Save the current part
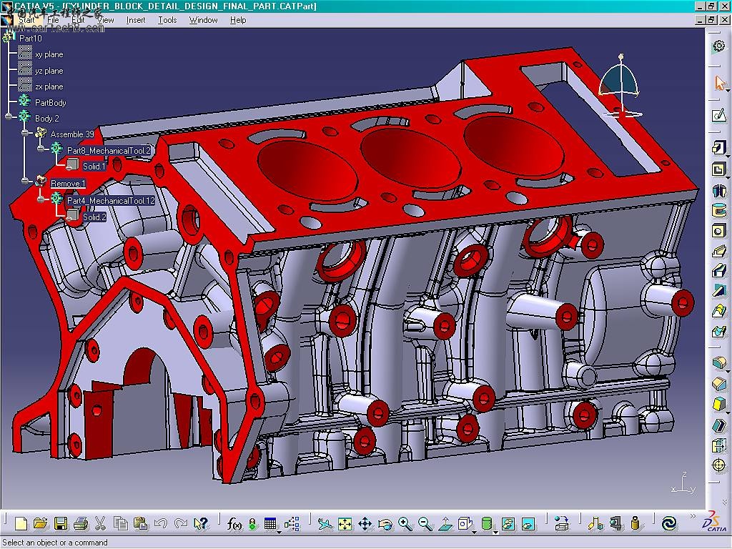The height and width of the screenshot is (549, 732). pos(61,524)
